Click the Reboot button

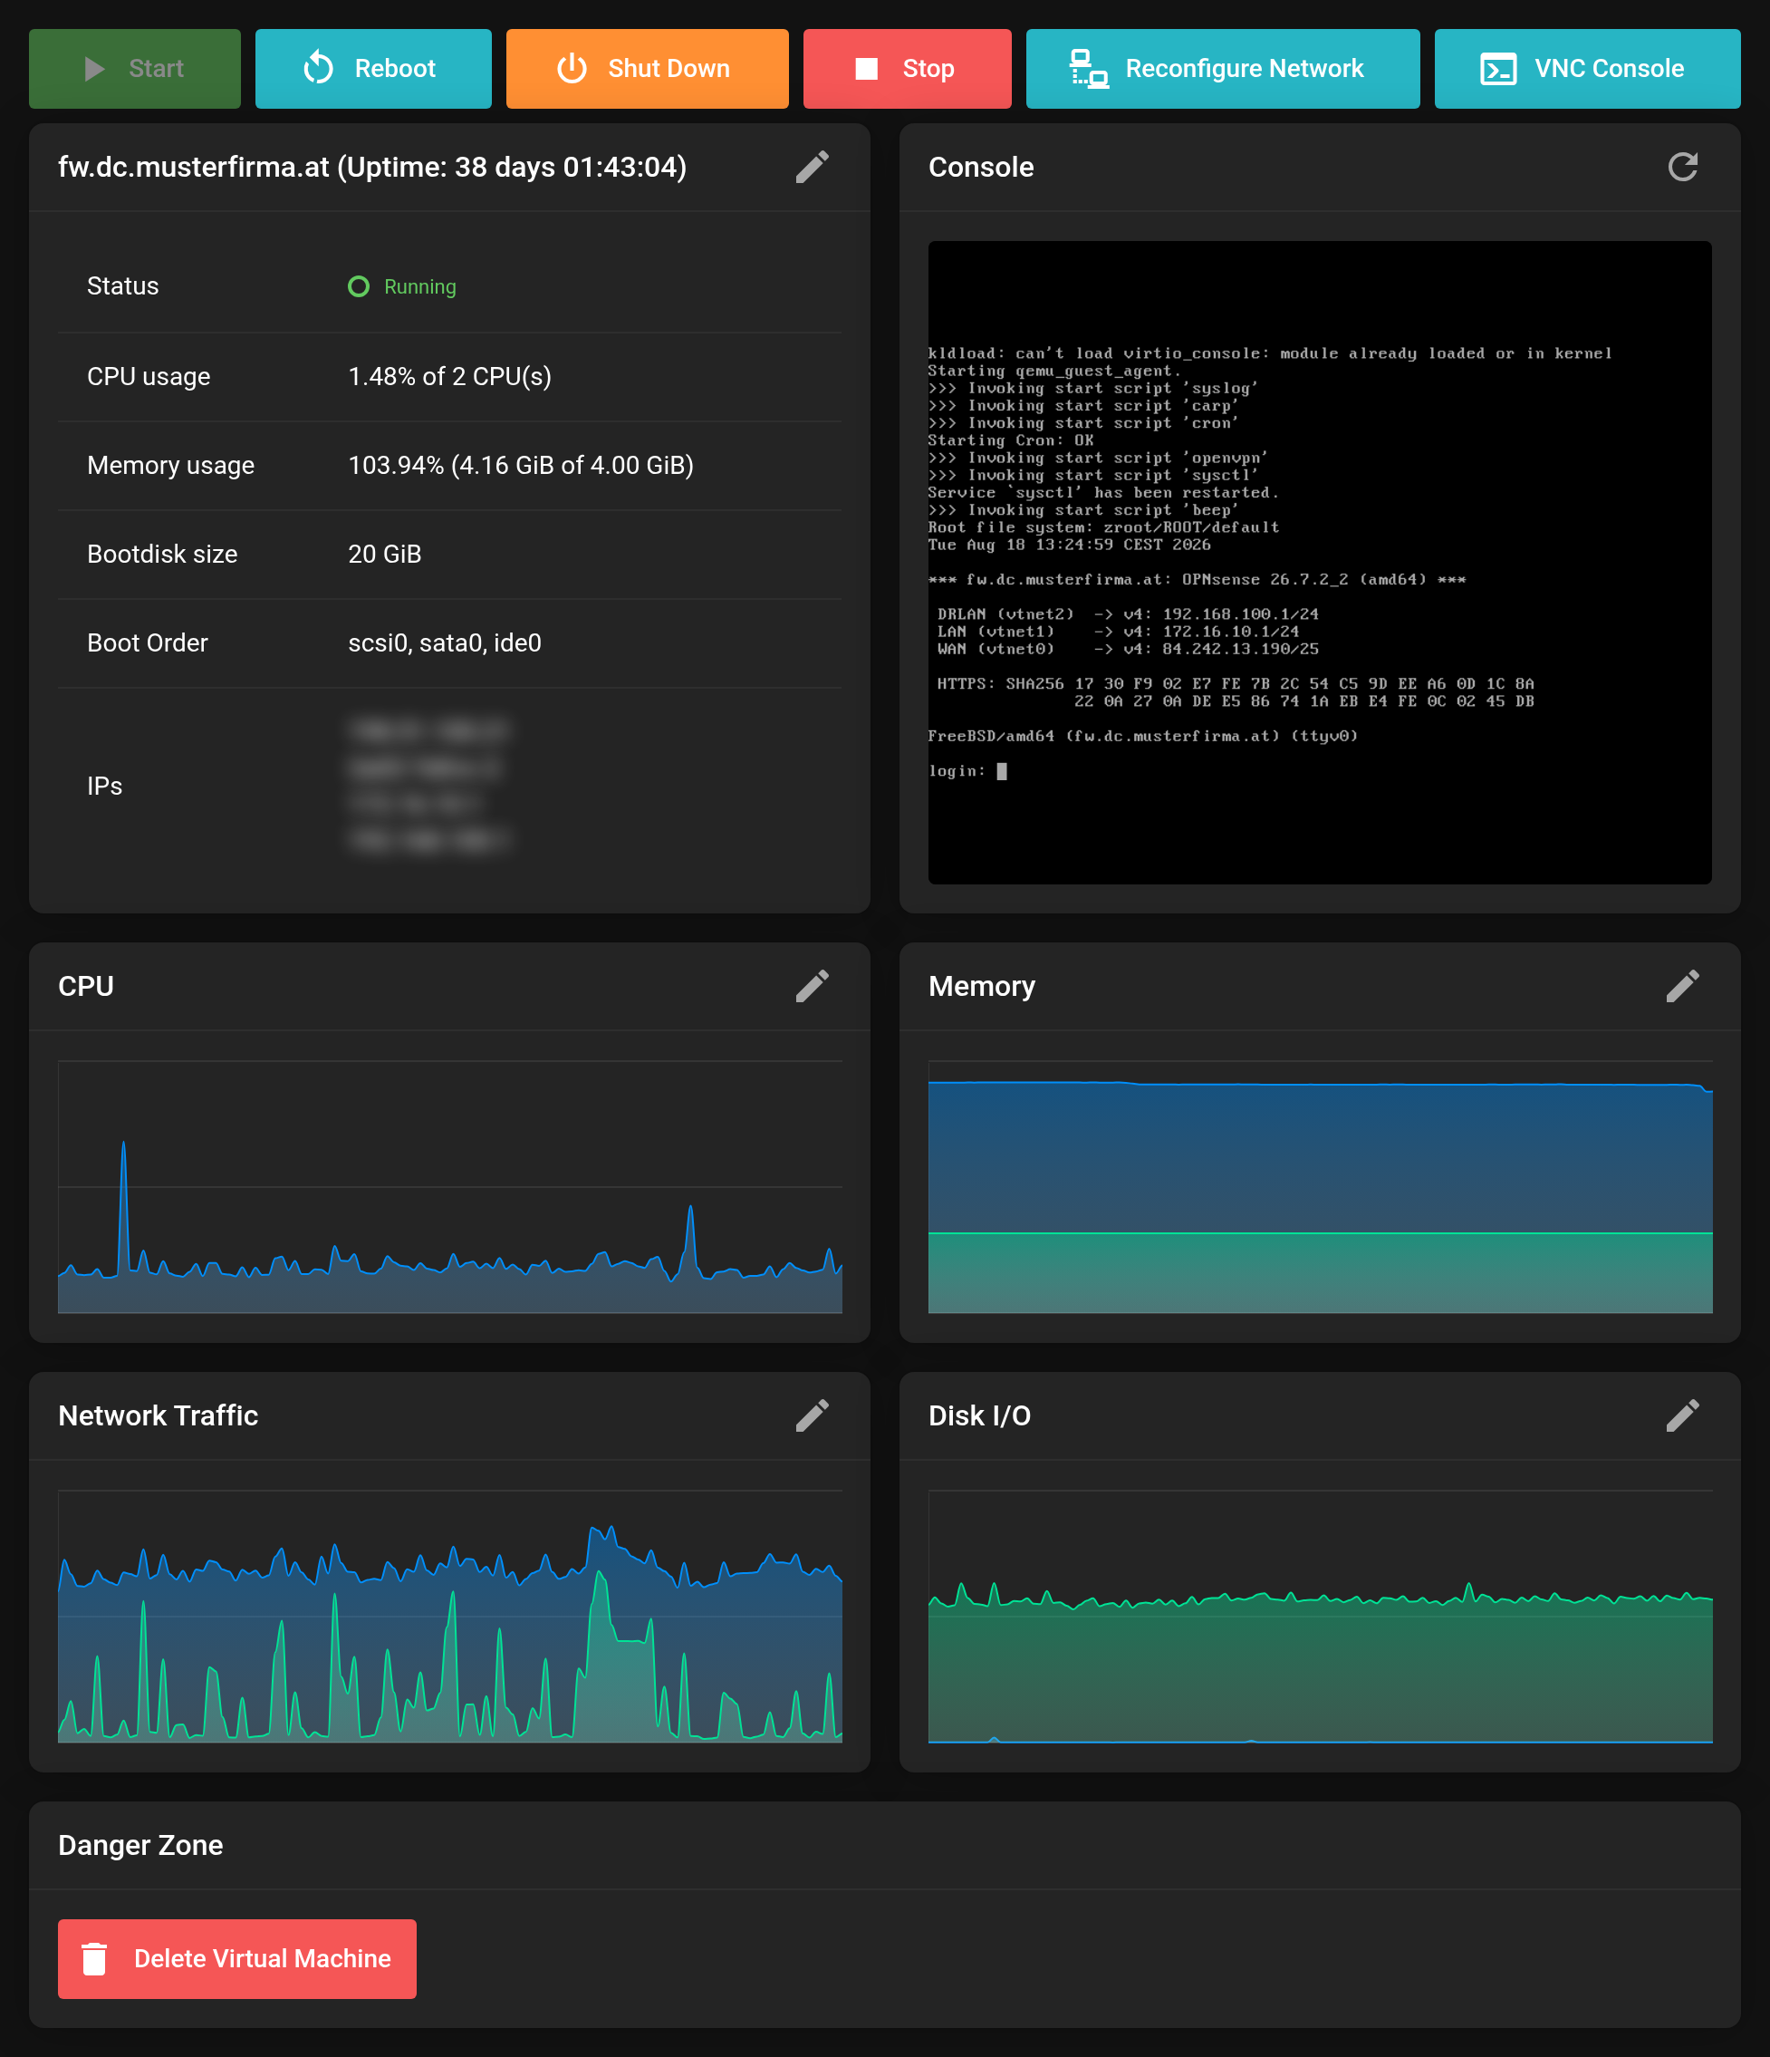[373, 69]
